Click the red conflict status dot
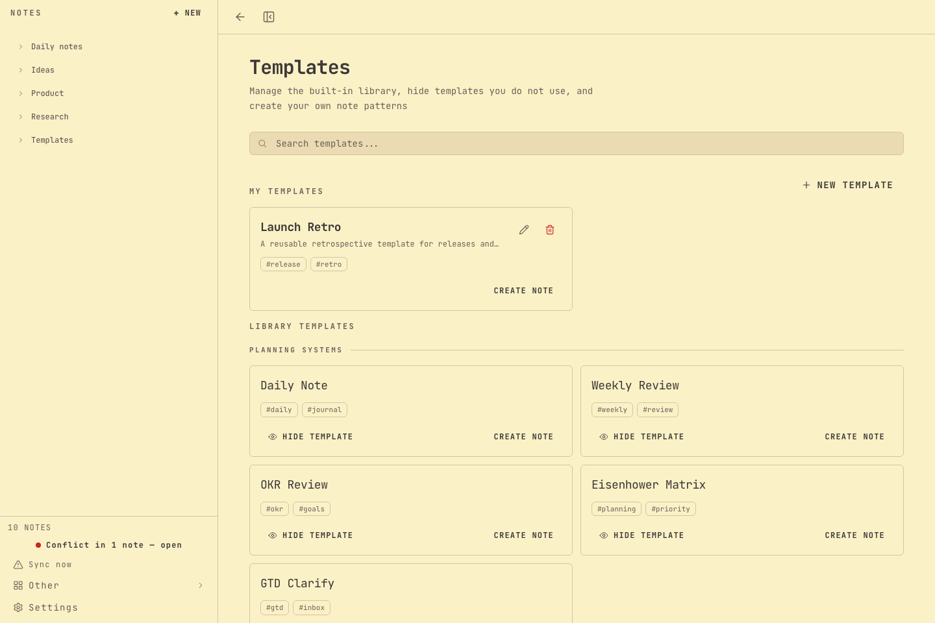935x623 pixels. (x=38, y=545)
